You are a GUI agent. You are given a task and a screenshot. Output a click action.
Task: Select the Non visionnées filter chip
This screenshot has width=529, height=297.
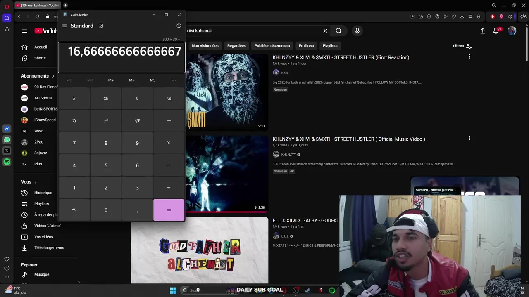point(205,46)
